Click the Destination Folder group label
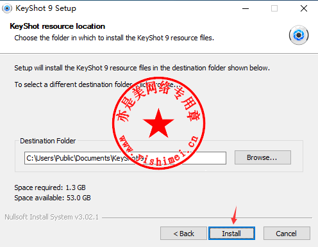 [x=47, y=141]
